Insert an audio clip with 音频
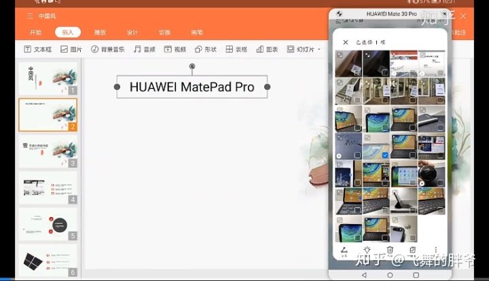Viewport: 489px width, 281px height. [145, 50]
